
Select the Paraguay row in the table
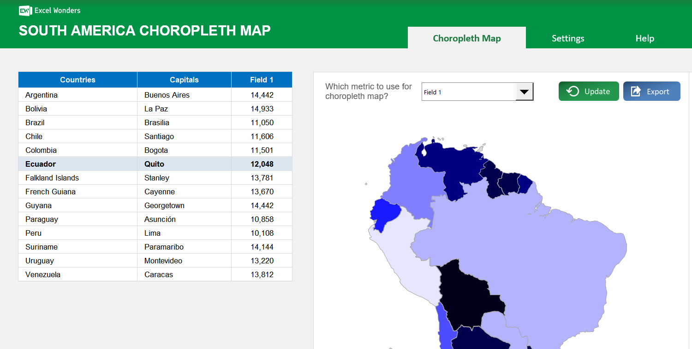(78, 219)
